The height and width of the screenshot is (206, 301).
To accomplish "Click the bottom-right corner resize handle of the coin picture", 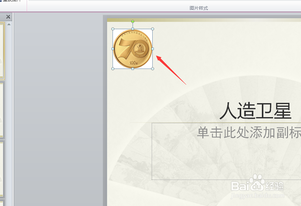I will pos(153,69).
